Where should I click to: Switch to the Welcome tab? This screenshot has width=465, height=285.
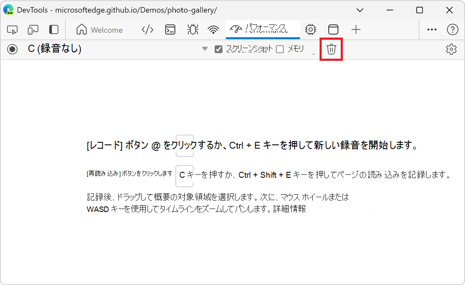(x=100, y=30)
